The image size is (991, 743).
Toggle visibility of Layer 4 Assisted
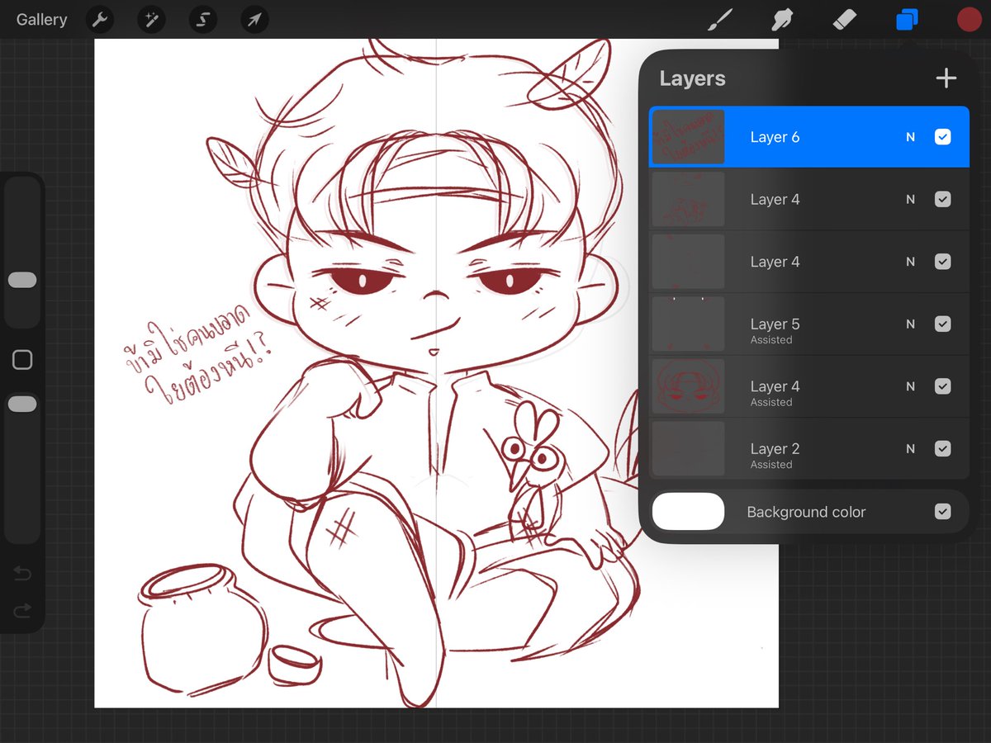(942, 386)
